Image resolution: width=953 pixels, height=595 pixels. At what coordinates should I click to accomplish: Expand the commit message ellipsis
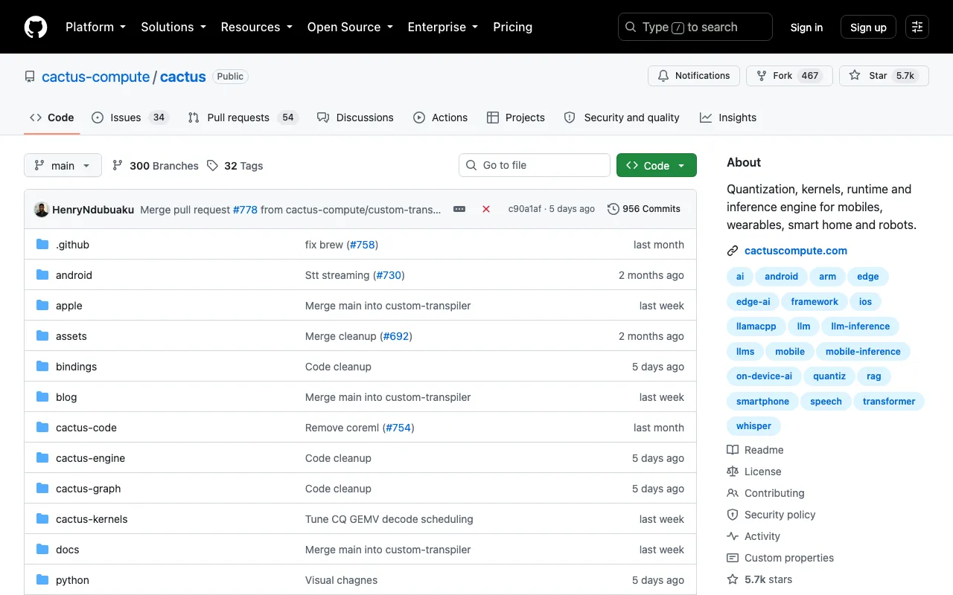tap(459, 209)
